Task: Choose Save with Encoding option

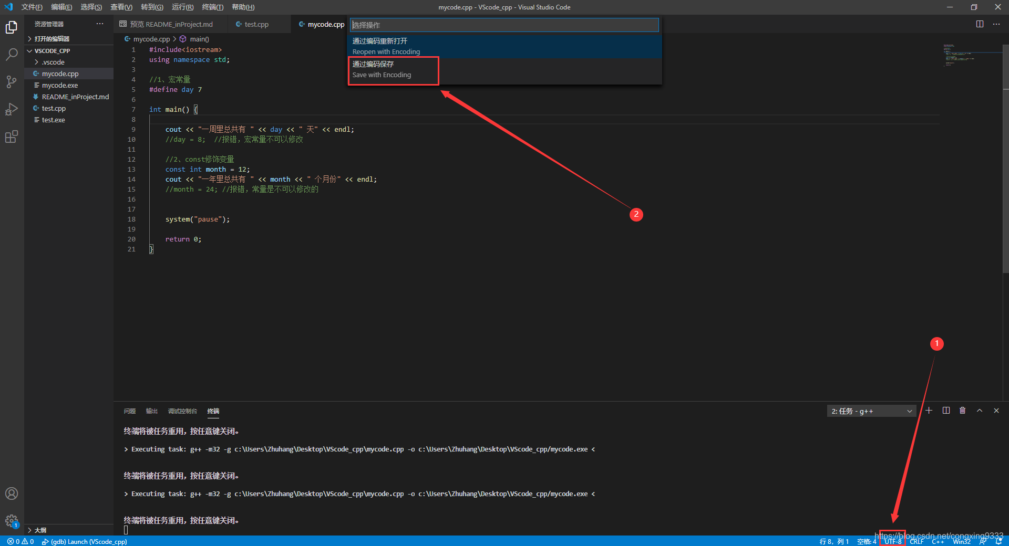Action: tap(504, 69)
